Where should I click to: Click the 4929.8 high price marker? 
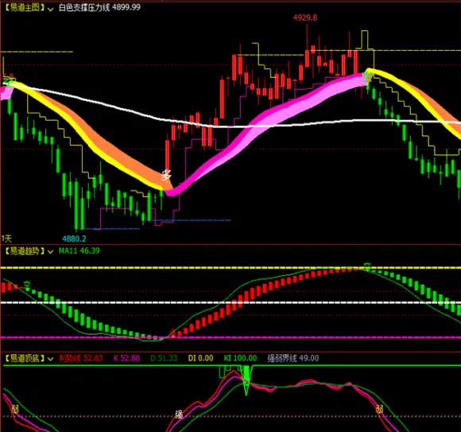(305, 18)
